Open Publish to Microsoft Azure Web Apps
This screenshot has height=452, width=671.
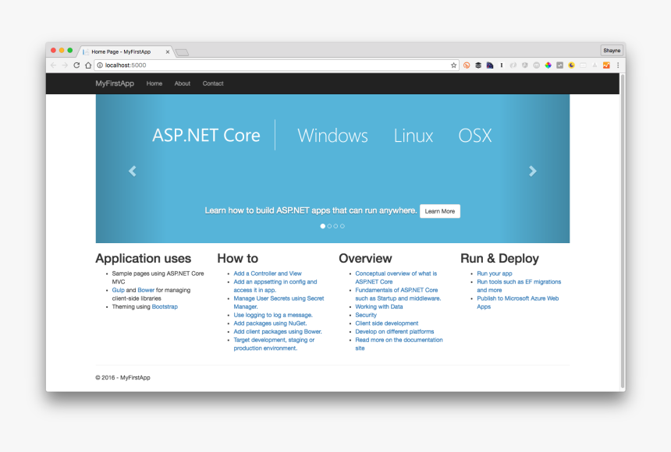(x=518, y=302)
